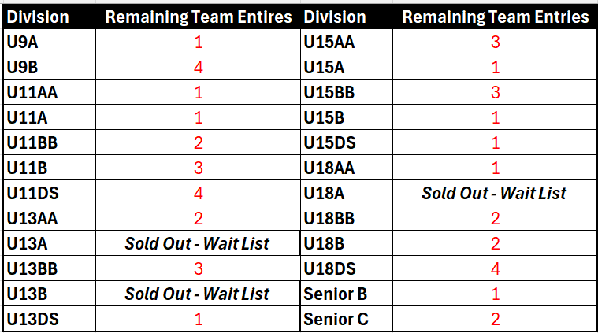Select the U9B division cell
The height and width of the screenshot is (333, 598).
click(x=49, y=68)
